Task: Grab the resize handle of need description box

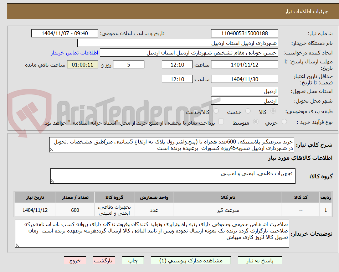Action: [x=51, y=150]
